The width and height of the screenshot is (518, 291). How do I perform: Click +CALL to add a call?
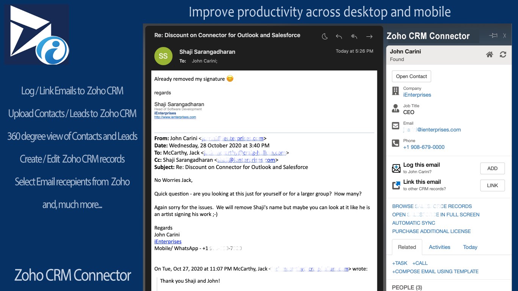pos(420,263)
